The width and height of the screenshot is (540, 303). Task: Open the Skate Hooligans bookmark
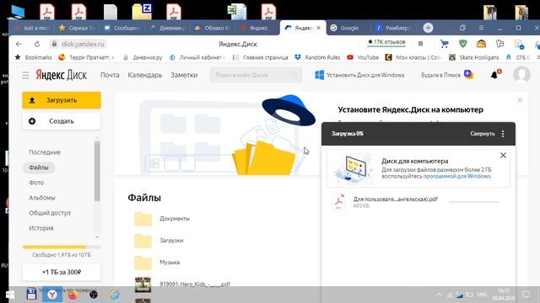click(x=474, y=57)
